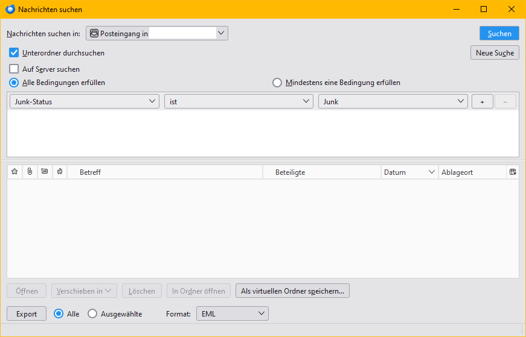Viewport: 526px width, 337px height.
Task: Click the Suchen button
Action: (499, 33)
